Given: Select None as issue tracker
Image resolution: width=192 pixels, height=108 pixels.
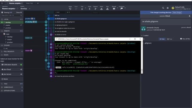Looking at the screenshot, I should [x=12, y=79].
